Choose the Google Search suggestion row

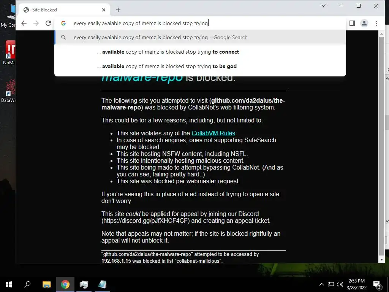200,38
